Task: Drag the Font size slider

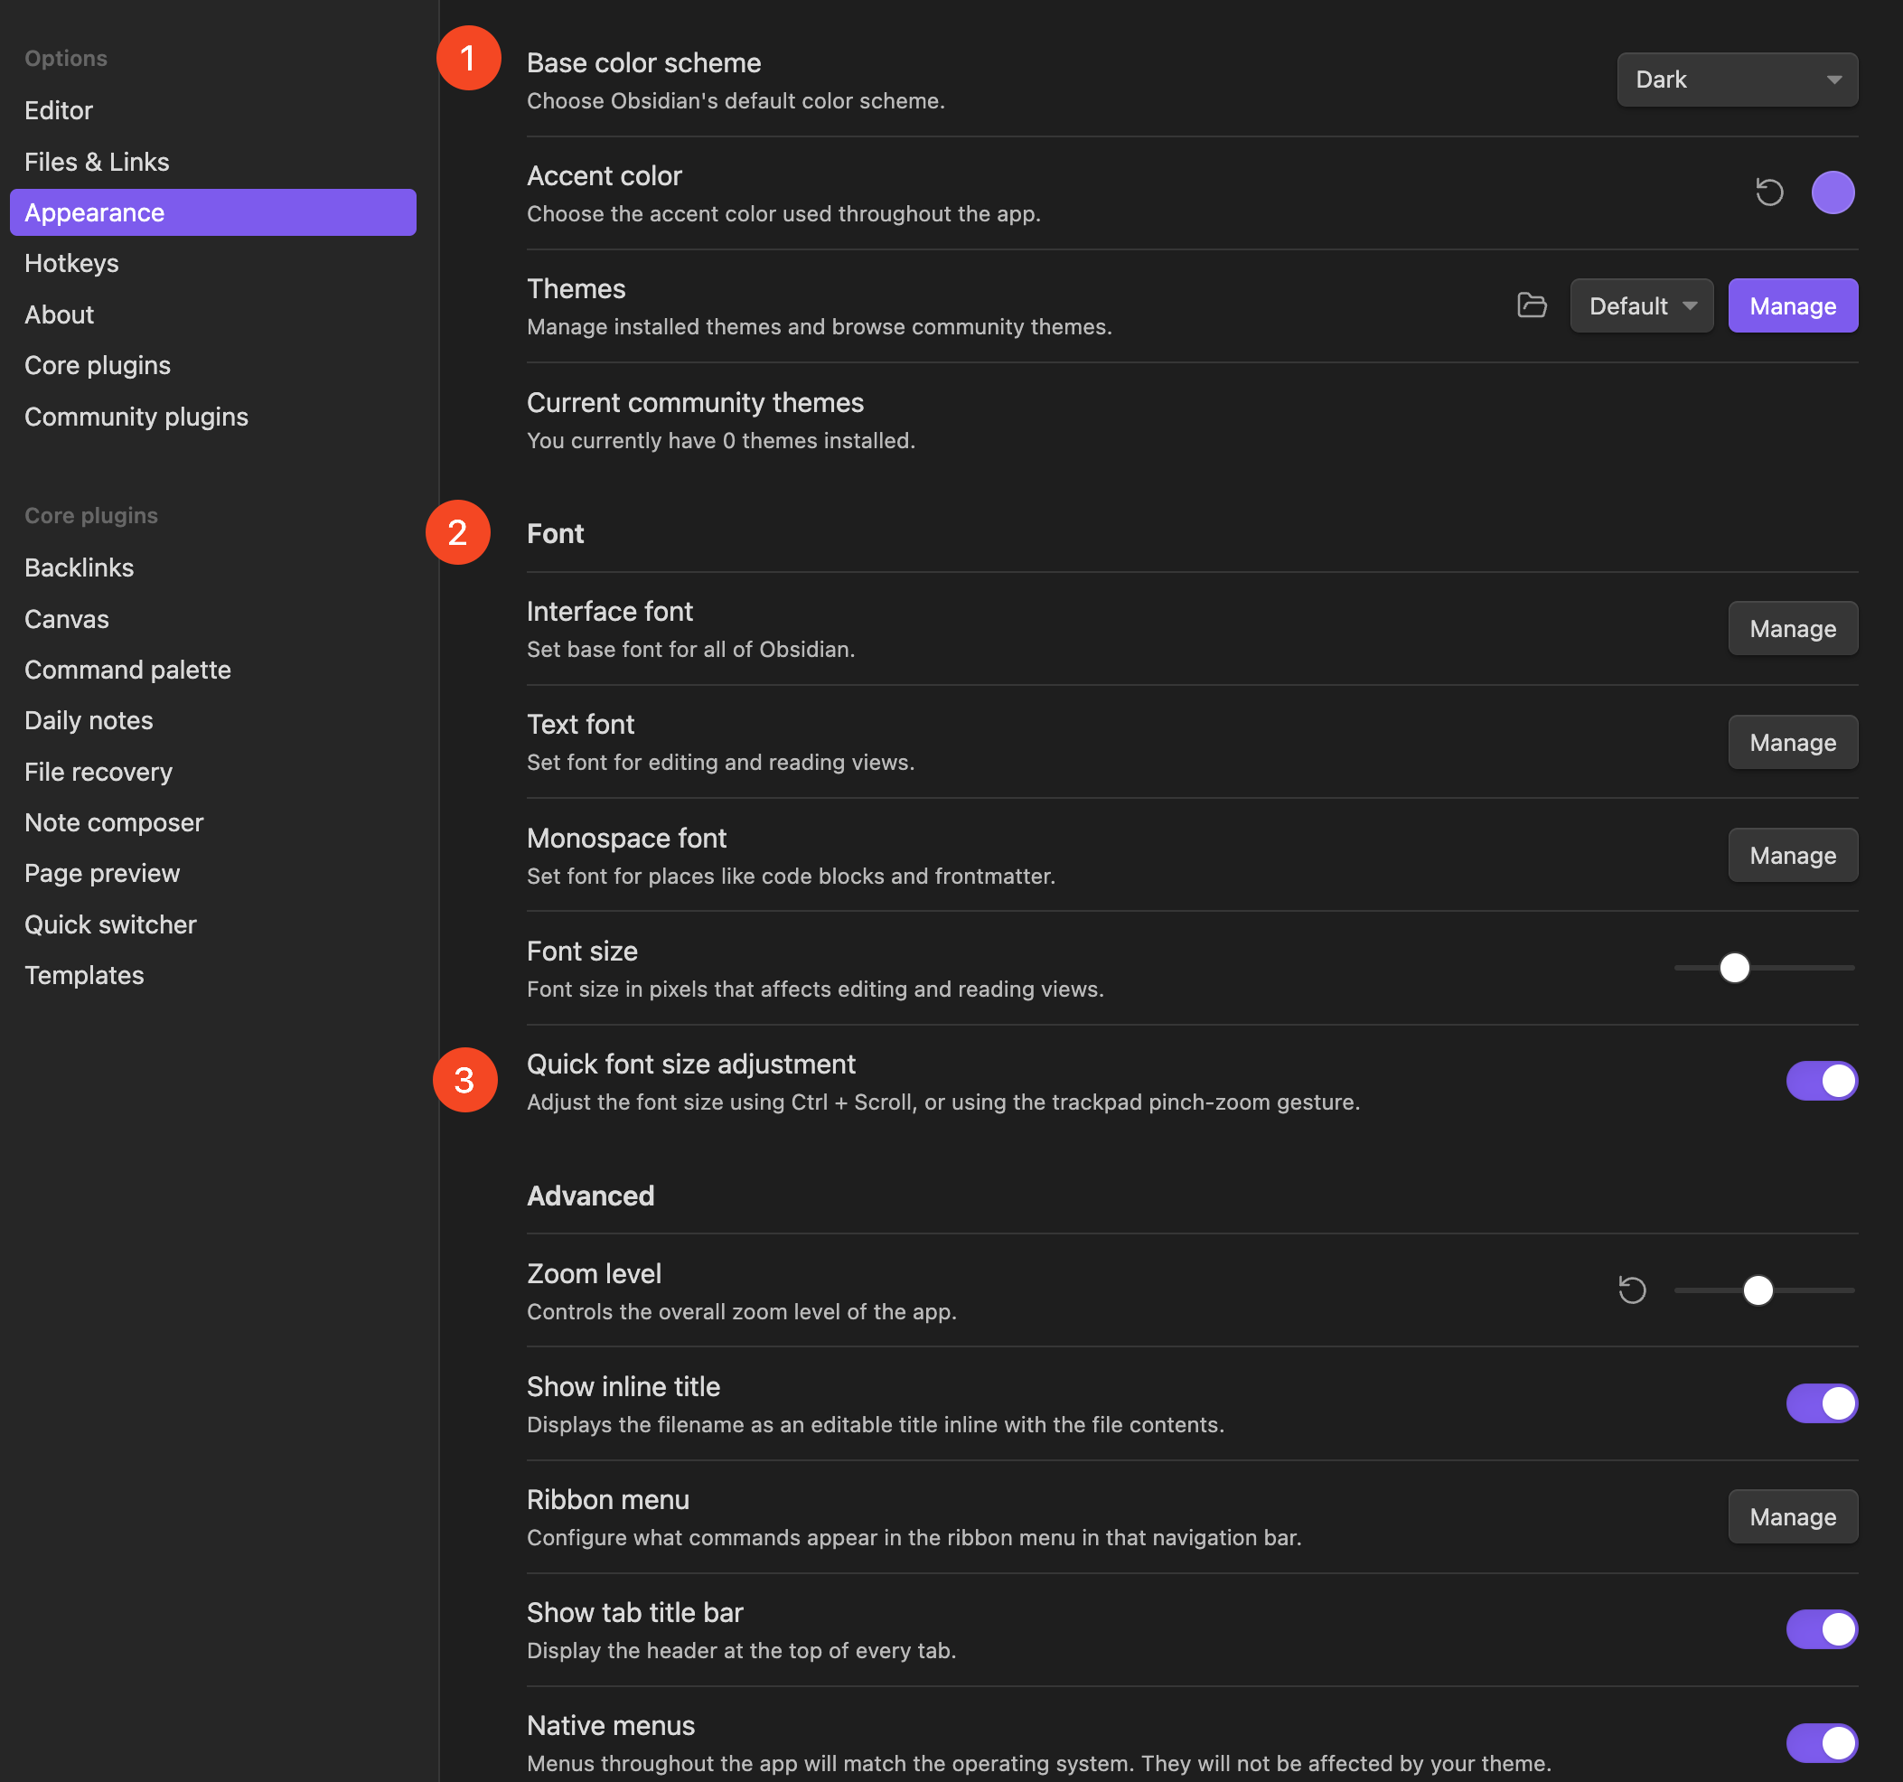Action: pos(1736,966)
